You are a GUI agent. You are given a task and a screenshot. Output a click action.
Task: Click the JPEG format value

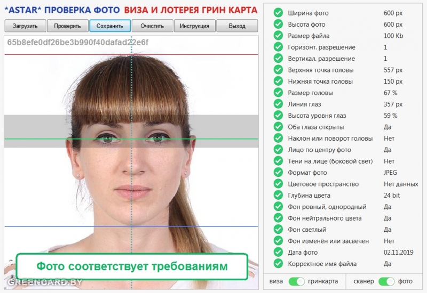390,173
